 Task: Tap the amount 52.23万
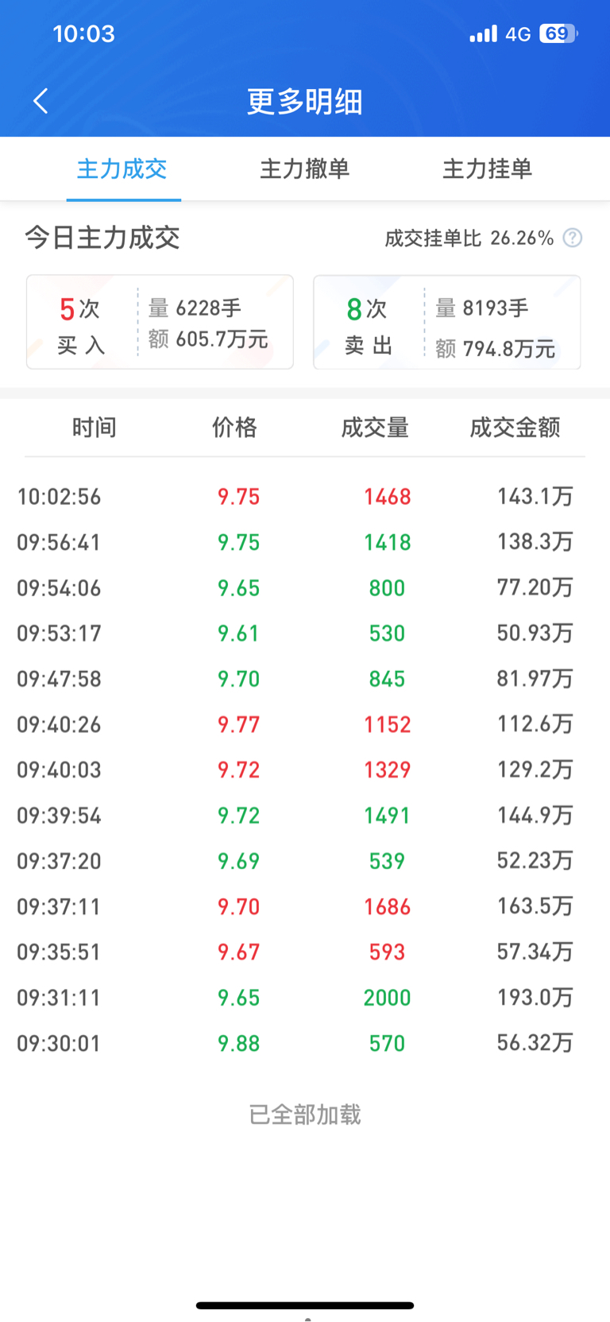pyautogui.click(x=535, y=861)
